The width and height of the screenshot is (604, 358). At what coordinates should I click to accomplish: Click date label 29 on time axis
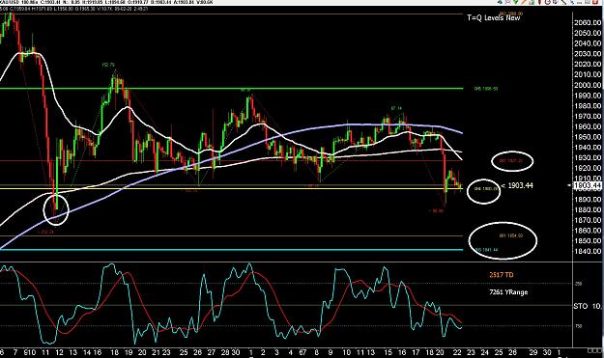point(533,352)
